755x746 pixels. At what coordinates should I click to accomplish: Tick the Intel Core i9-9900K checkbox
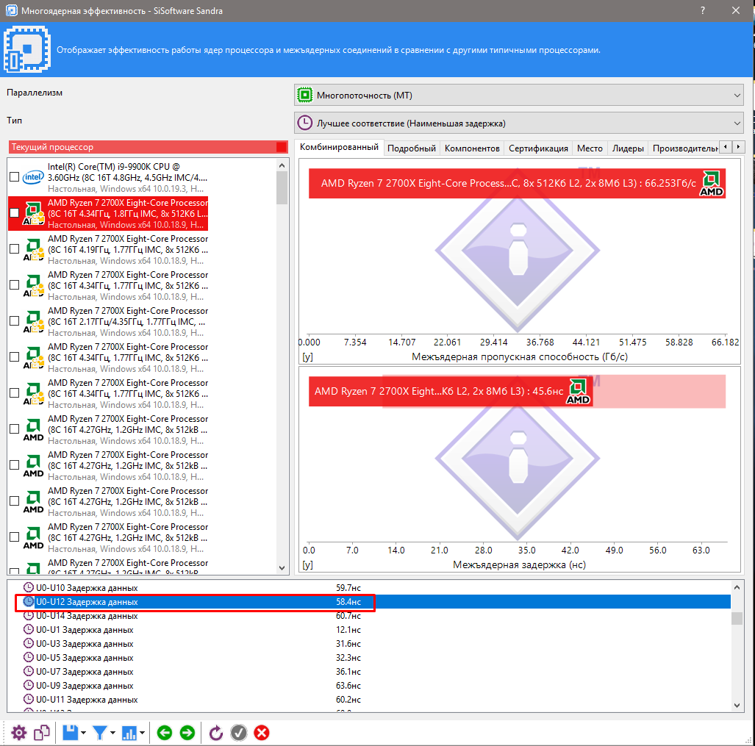click(x=15, y=176)
